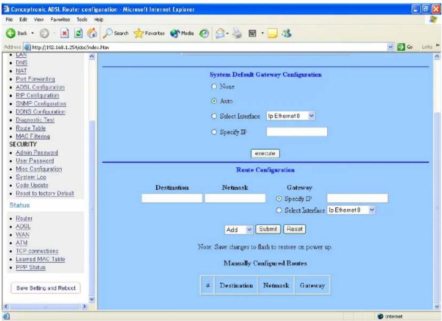Open the Reset to factory Default link
This screenshot has width=442, height=321.
point(45,194)
